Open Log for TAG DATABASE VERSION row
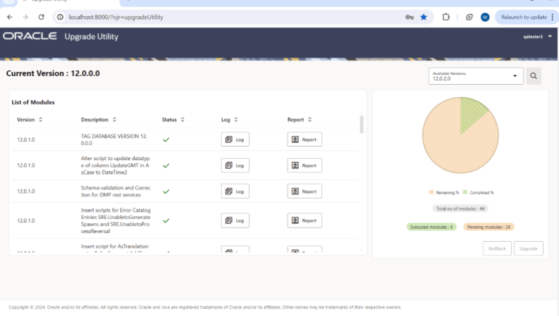The width and height of the screenshot is (559, 316). pos(235,140)
